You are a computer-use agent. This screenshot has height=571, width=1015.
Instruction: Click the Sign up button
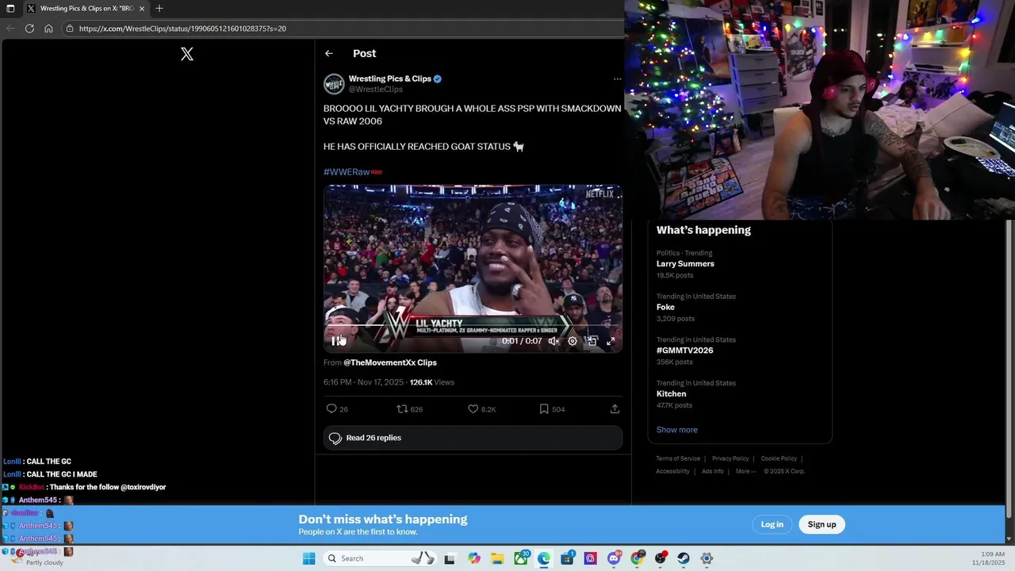click(822, 524)
